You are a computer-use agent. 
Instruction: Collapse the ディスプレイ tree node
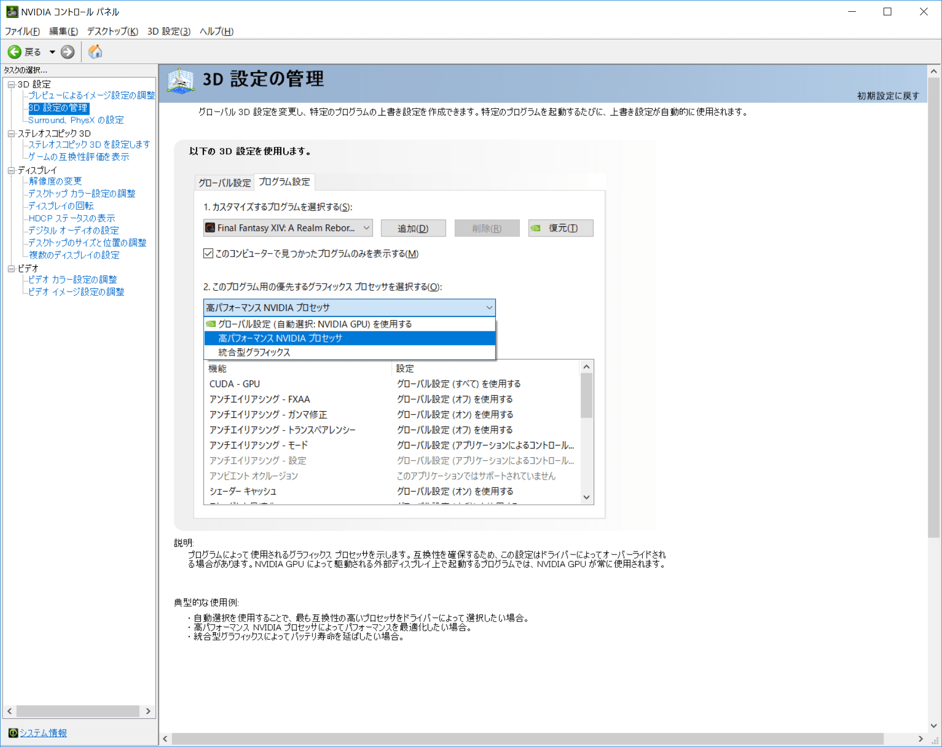11,170
